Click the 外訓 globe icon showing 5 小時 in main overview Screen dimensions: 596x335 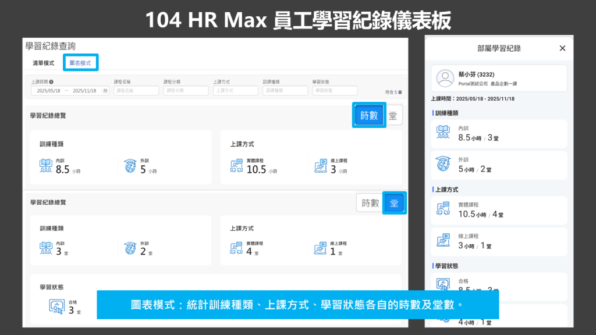[130, 166]
